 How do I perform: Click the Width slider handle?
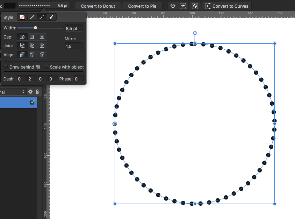[35, 28]
